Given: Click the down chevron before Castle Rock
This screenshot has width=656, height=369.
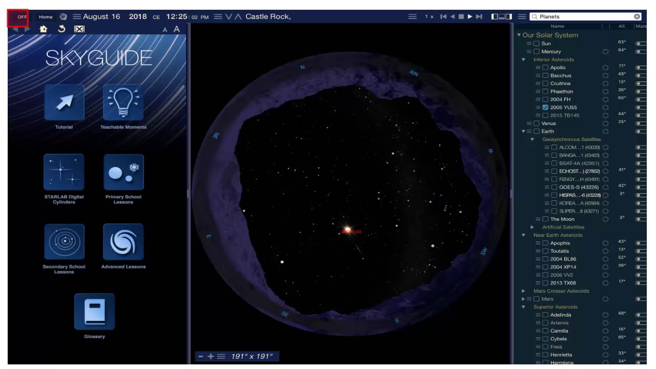Looking at the screenshot, I should pos(229,16).
